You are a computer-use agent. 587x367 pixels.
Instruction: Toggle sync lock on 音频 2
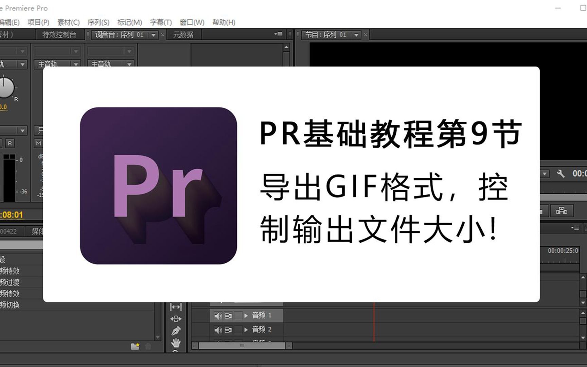pyautogui.click(x=228, y=330)
